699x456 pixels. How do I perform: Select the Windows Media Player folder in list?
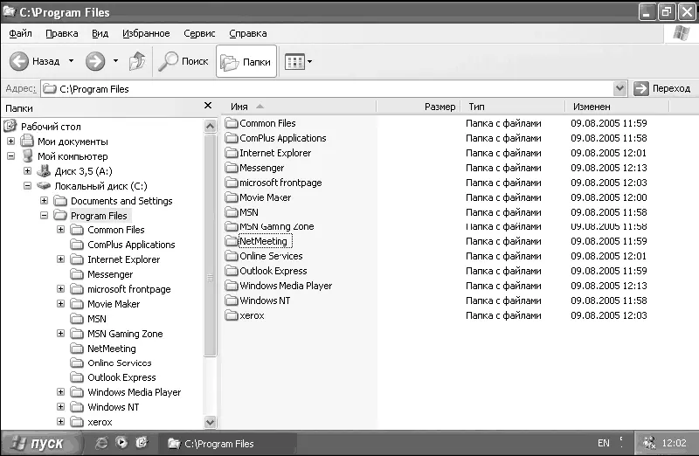coord(285,286)
